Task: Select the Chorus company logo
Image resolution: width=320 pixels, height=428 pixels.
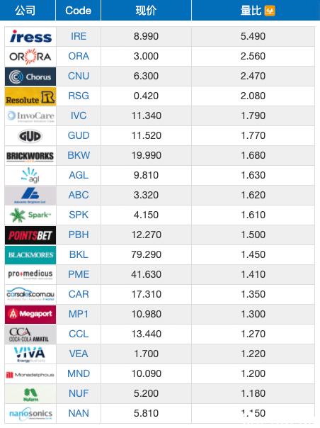Action: click(30, 77)
